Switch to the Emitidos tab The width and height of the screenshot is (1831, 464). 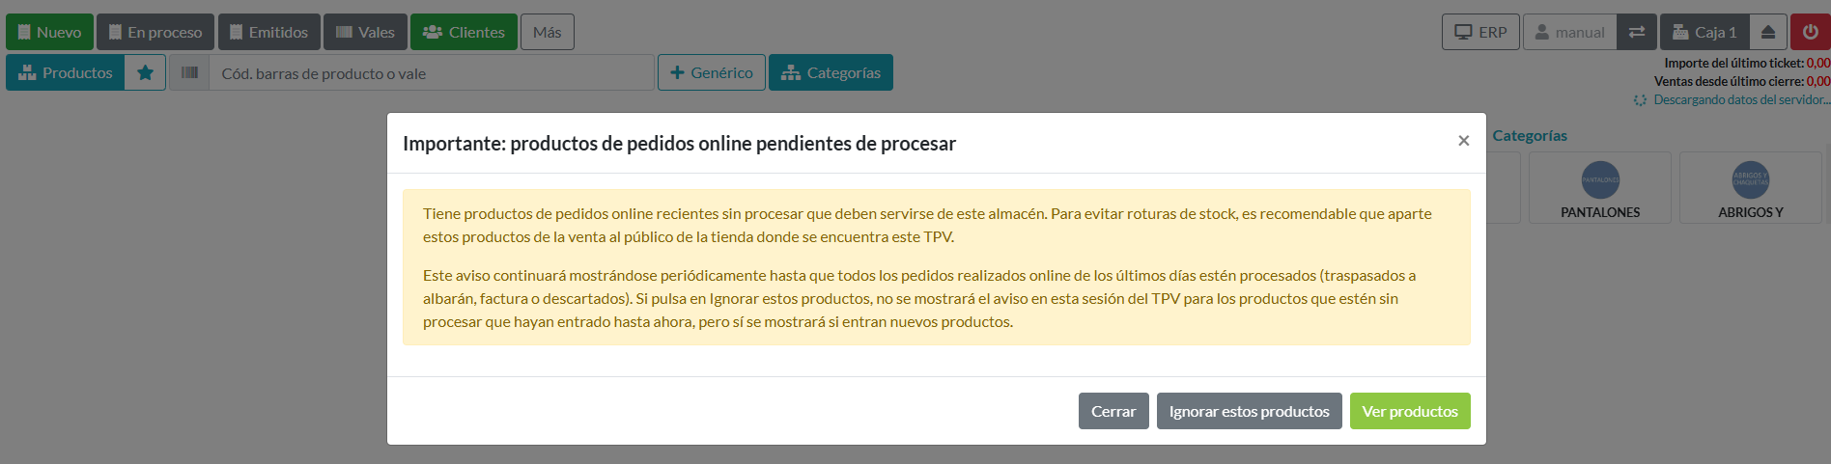click(x=268, y=32)
